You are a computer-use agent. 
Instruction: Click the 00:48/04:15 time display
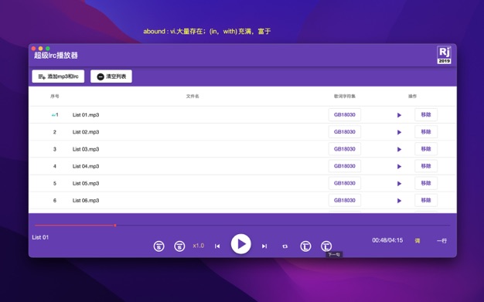point(387,240)
